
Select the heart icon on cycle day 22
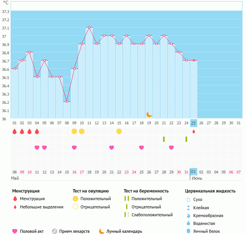click(171, 147)
